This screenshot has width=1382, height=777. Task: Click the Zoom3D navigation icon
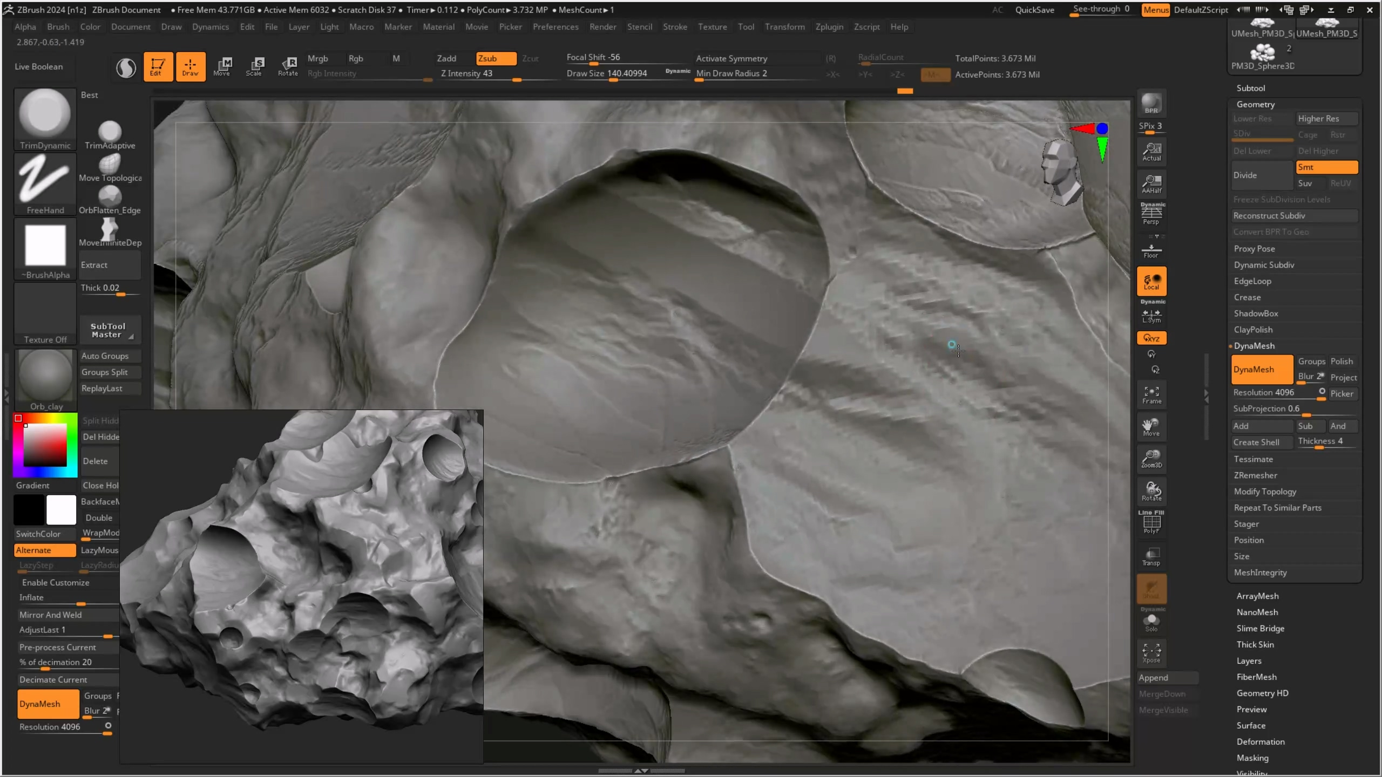coord(1151,459)
